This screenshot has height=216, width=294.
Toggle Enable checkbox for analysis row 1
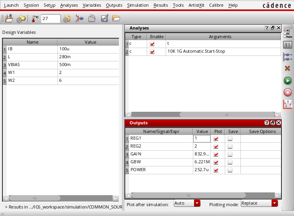152,44
